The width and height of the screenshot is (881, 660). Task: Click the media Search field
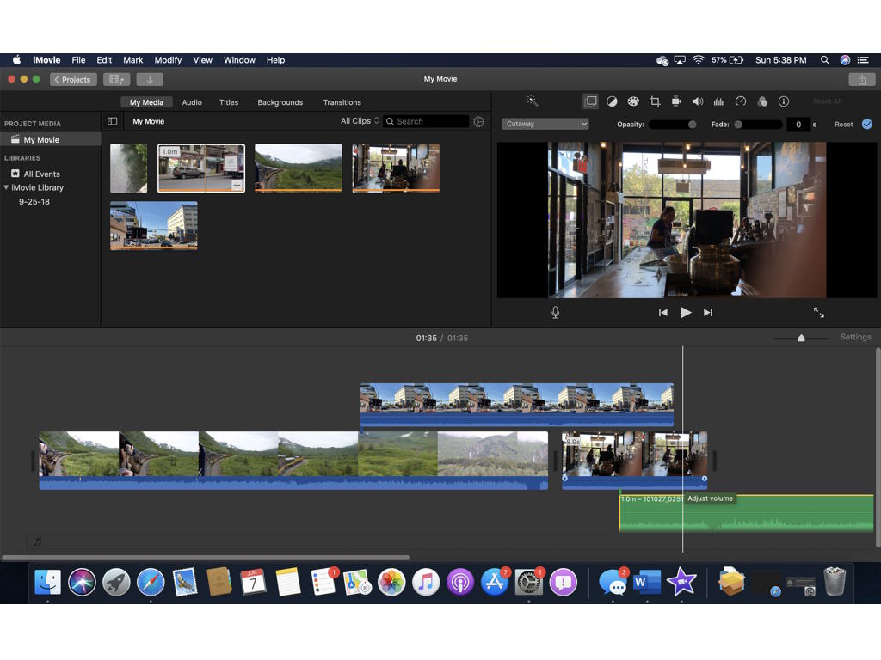[x=426, y=121]
